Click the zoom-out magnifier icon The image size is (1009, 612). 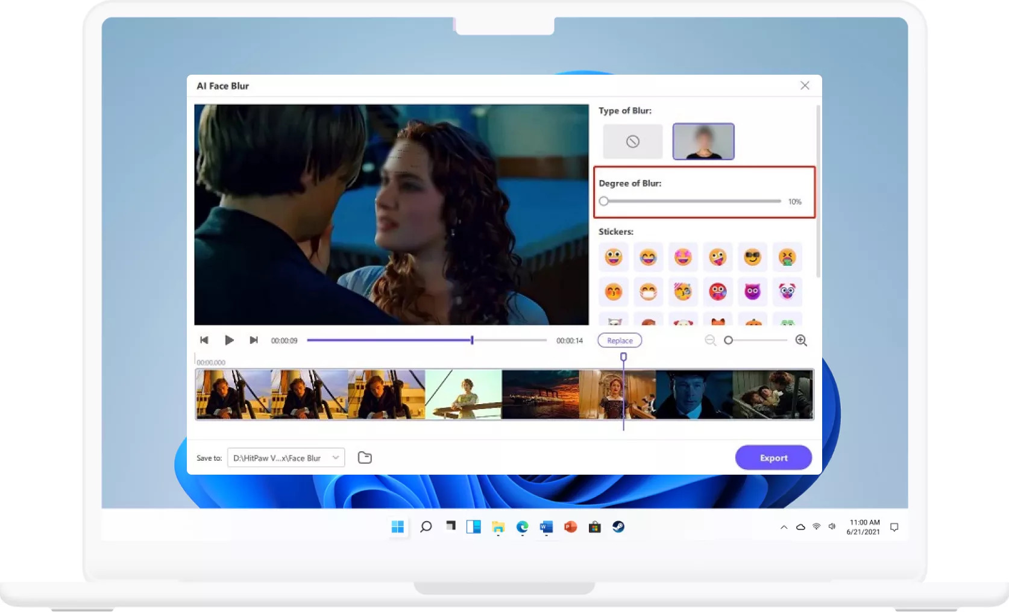click(x=711, y=340)
